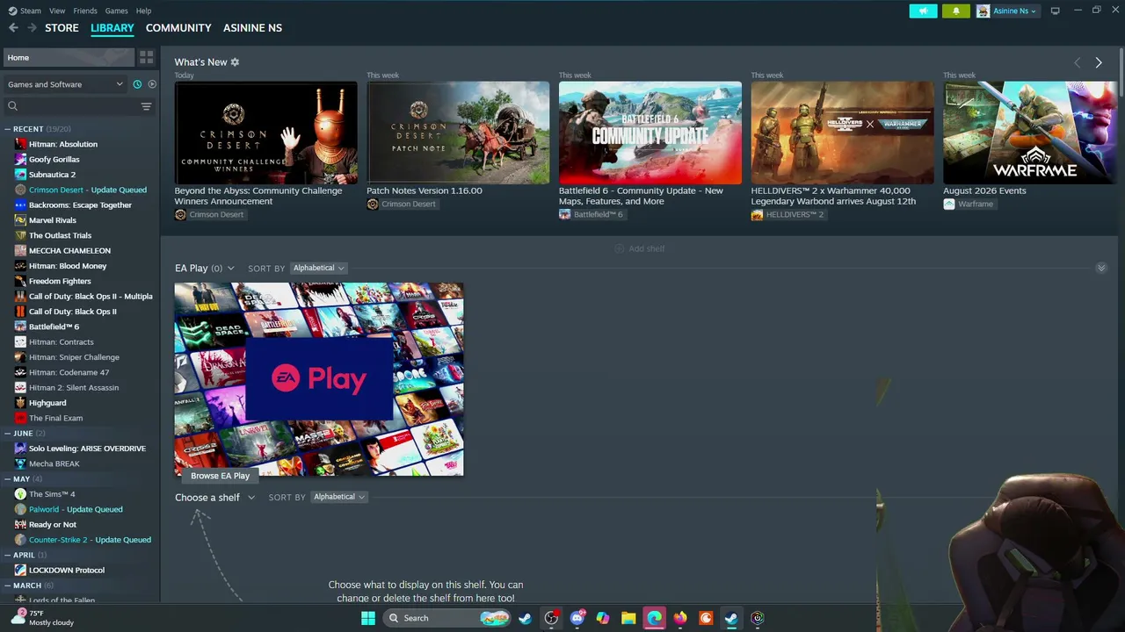Collapse the EA Play shelf chevron at right

tap(1101, 268)
